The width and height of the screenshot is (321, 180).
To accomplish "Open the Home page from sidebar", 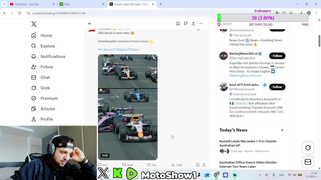I will [x=42, y=35].
